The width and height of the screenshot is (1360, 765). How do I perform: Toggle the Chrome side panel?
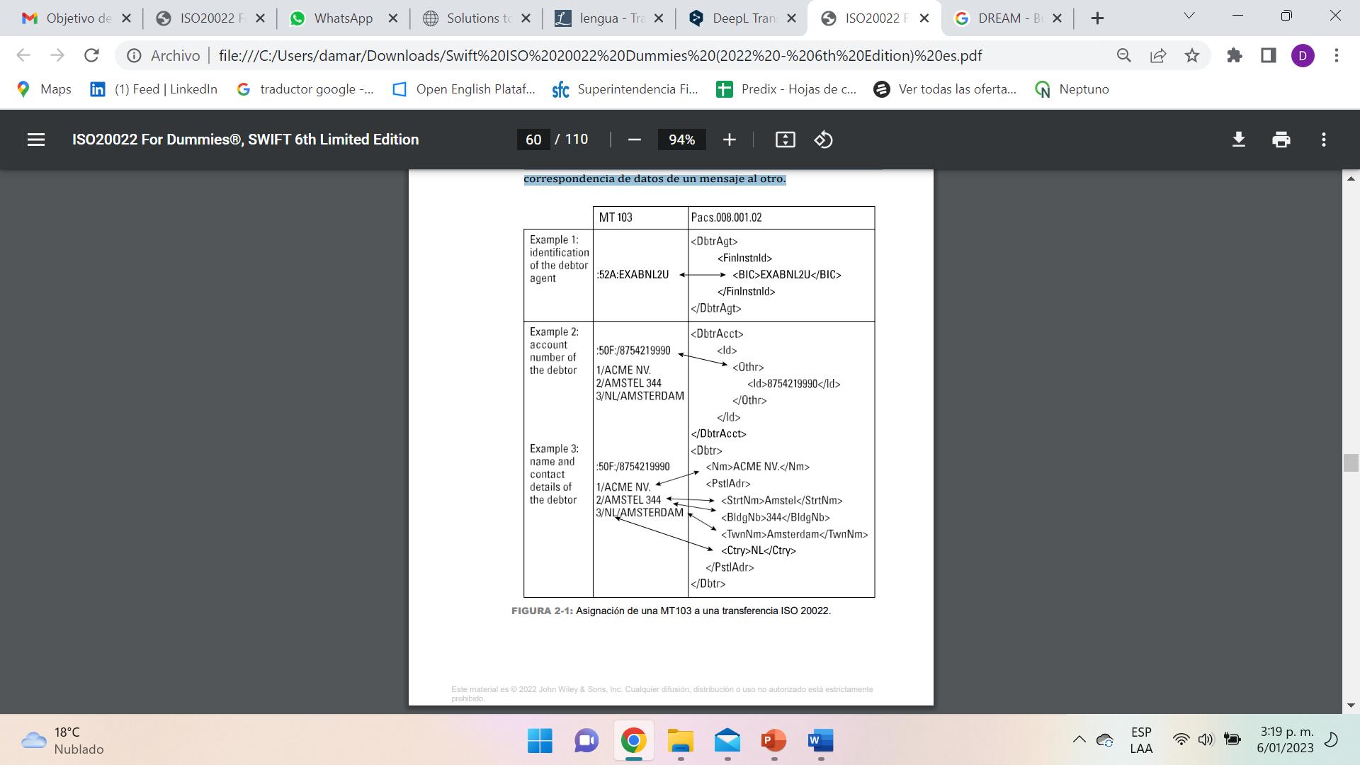click(1269, 55)
